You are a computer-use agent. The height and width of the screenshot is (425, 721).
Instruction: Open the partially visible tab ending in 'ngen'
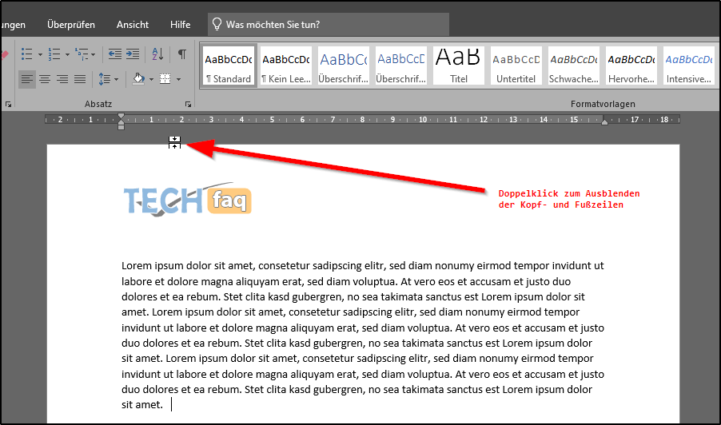13,25
